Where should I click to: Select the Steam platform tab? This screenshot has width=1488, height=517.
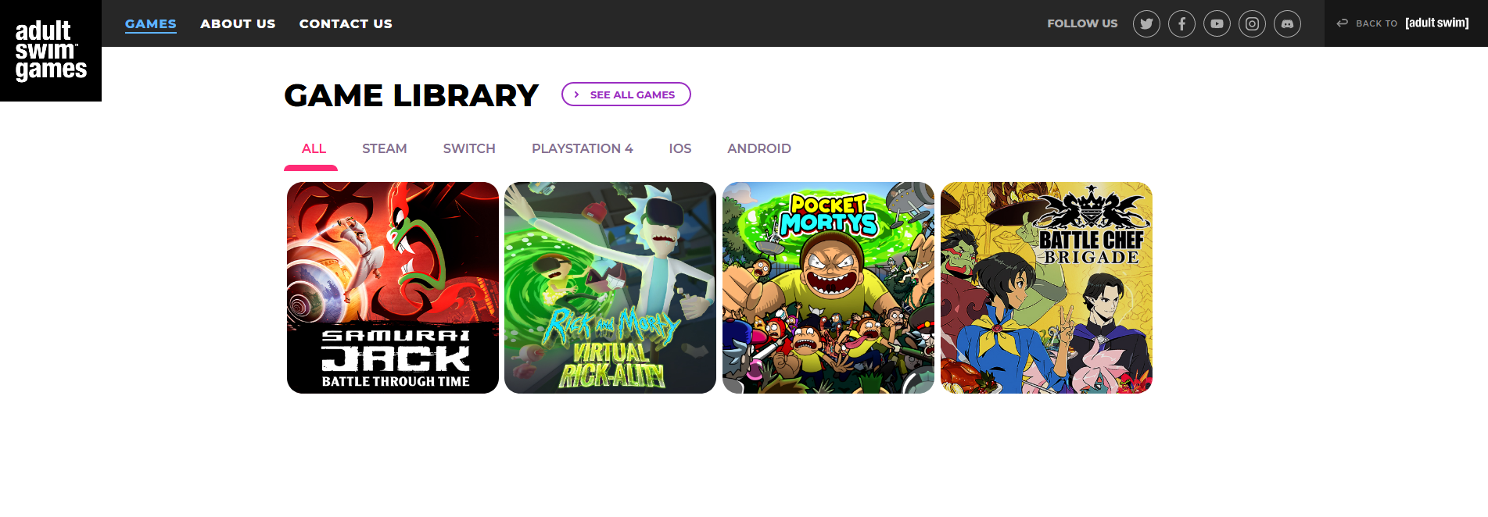tap(384, 148)
